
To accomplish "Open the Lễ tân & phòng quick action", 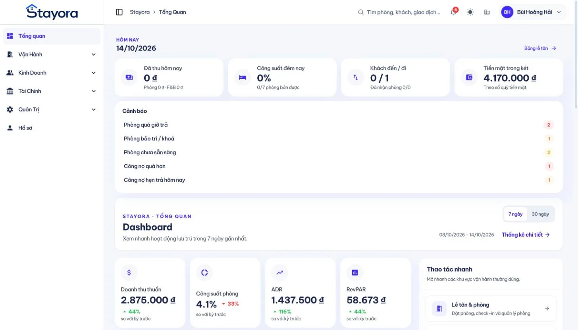I will coord(491,309).
